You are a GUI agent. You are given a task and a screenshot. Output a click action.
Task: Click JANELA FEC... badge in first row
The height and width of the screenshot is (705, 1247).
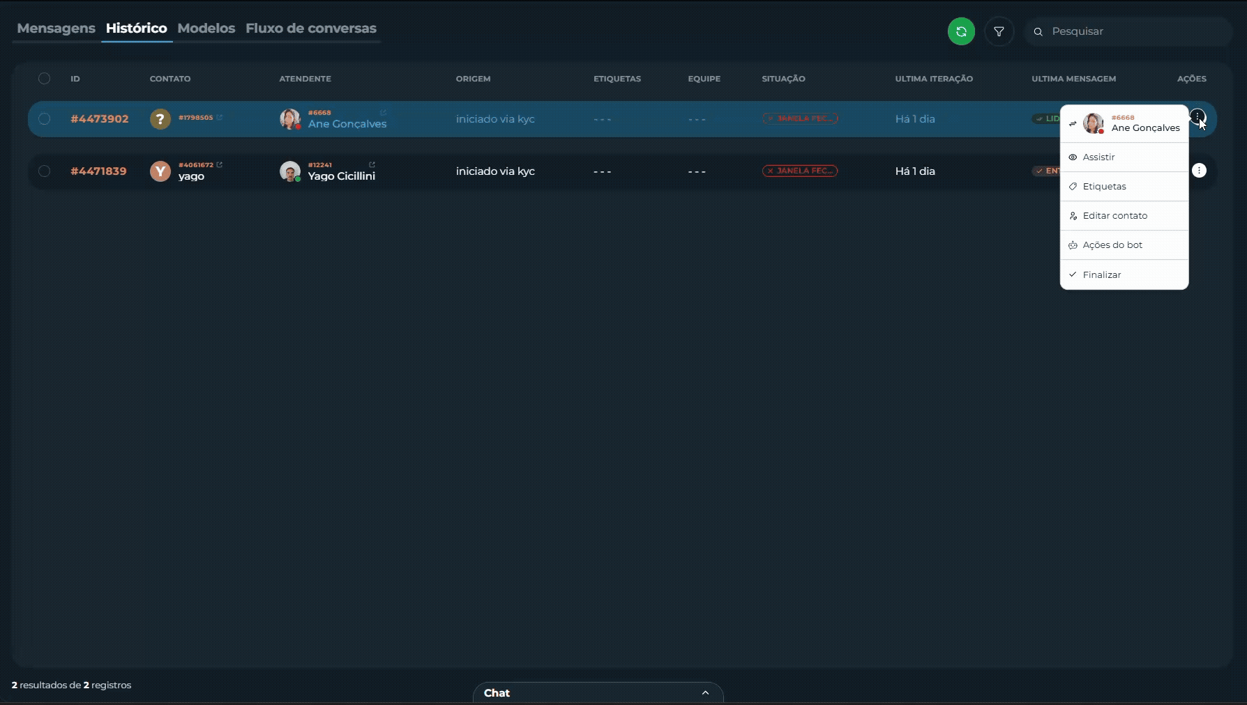[800, 118]
